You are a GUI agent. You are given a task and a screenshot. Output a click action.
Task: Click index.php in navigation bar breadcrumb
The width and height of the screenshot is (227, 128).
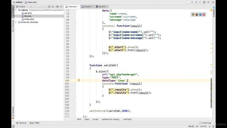pyautogui.click(x=31, y=2)
